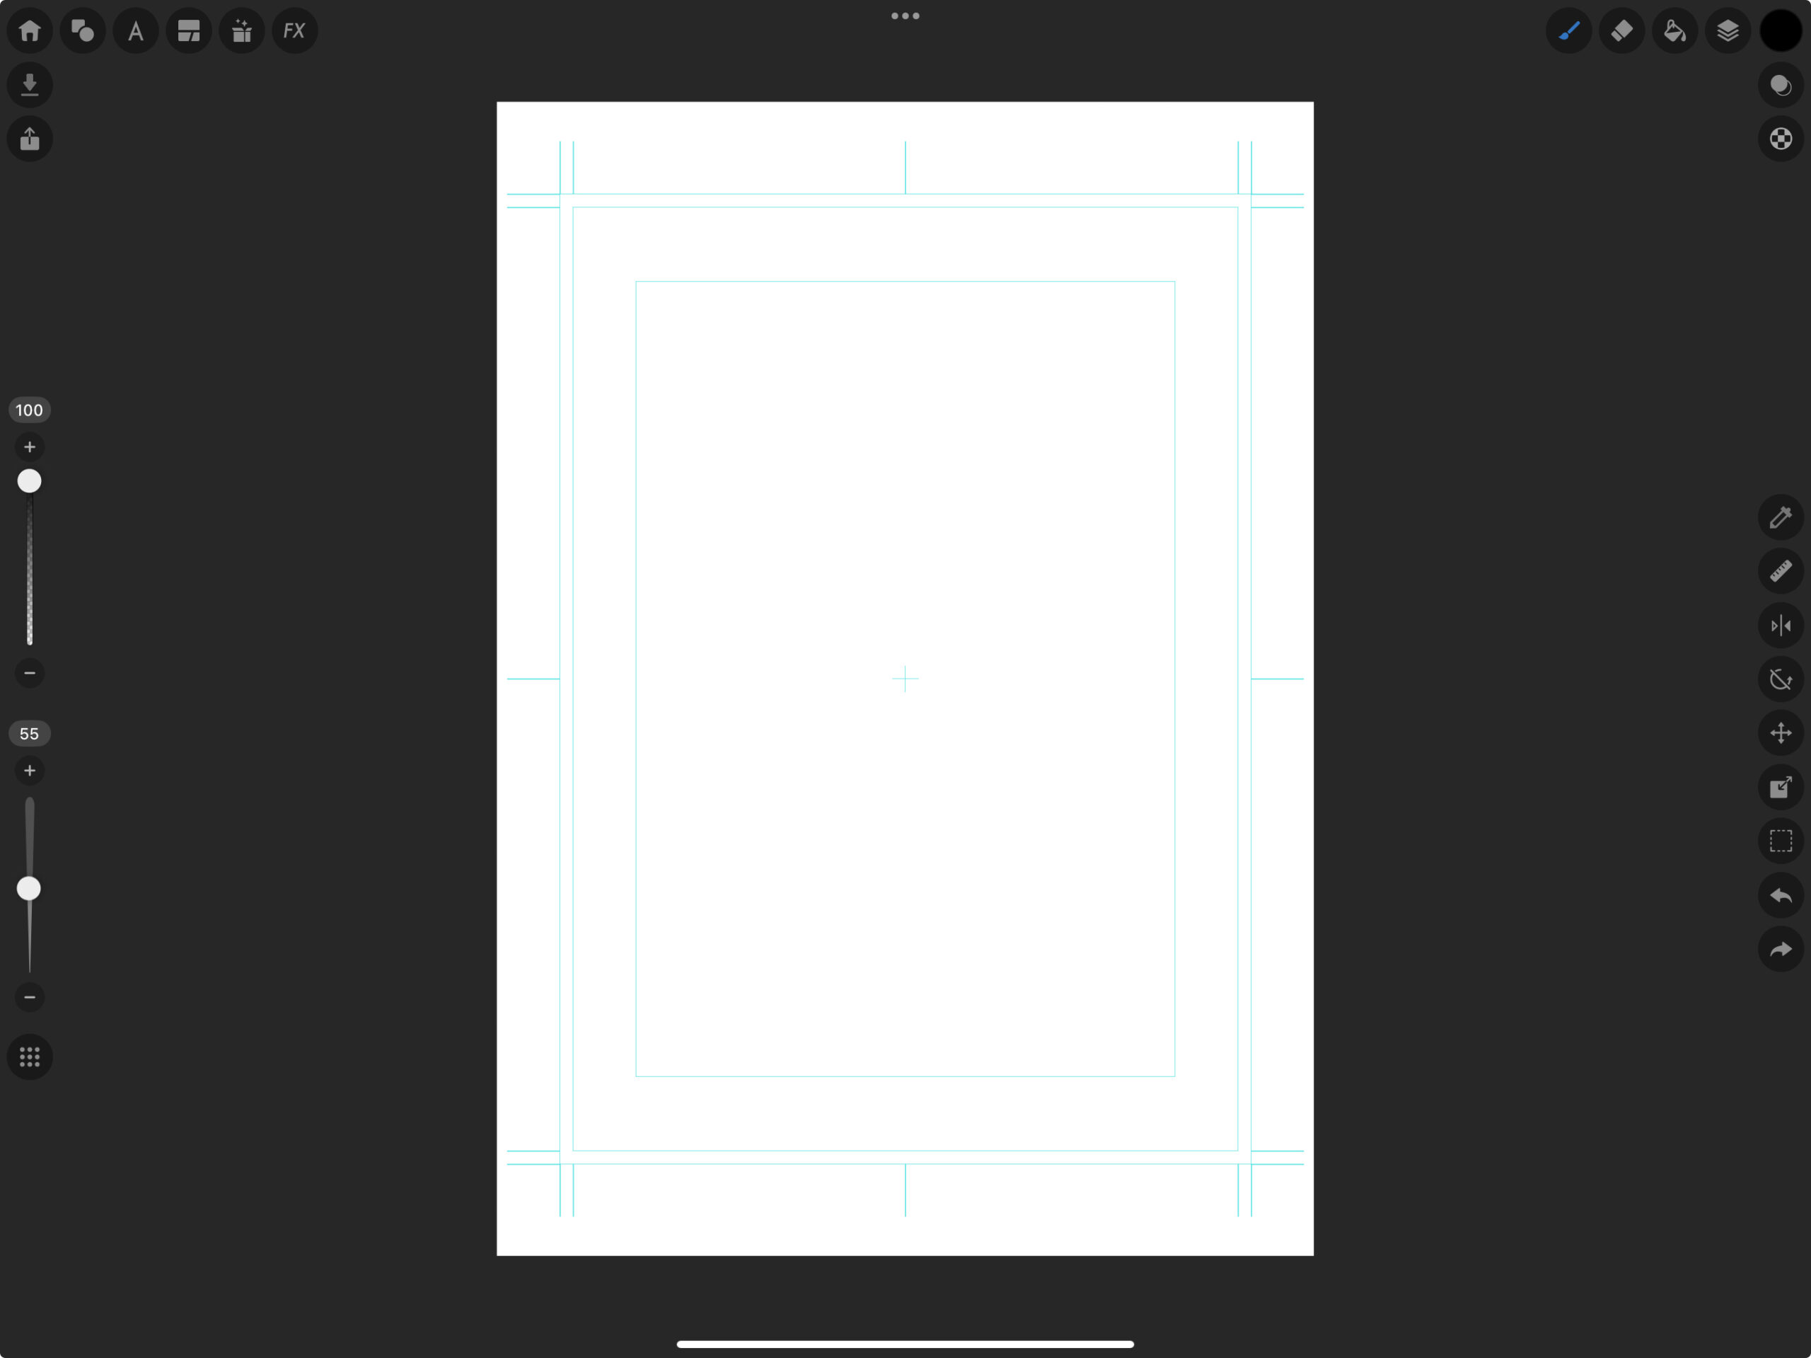1811x1358 pixels.
Task: Select the Brush tool
Action: [1568, 31]
